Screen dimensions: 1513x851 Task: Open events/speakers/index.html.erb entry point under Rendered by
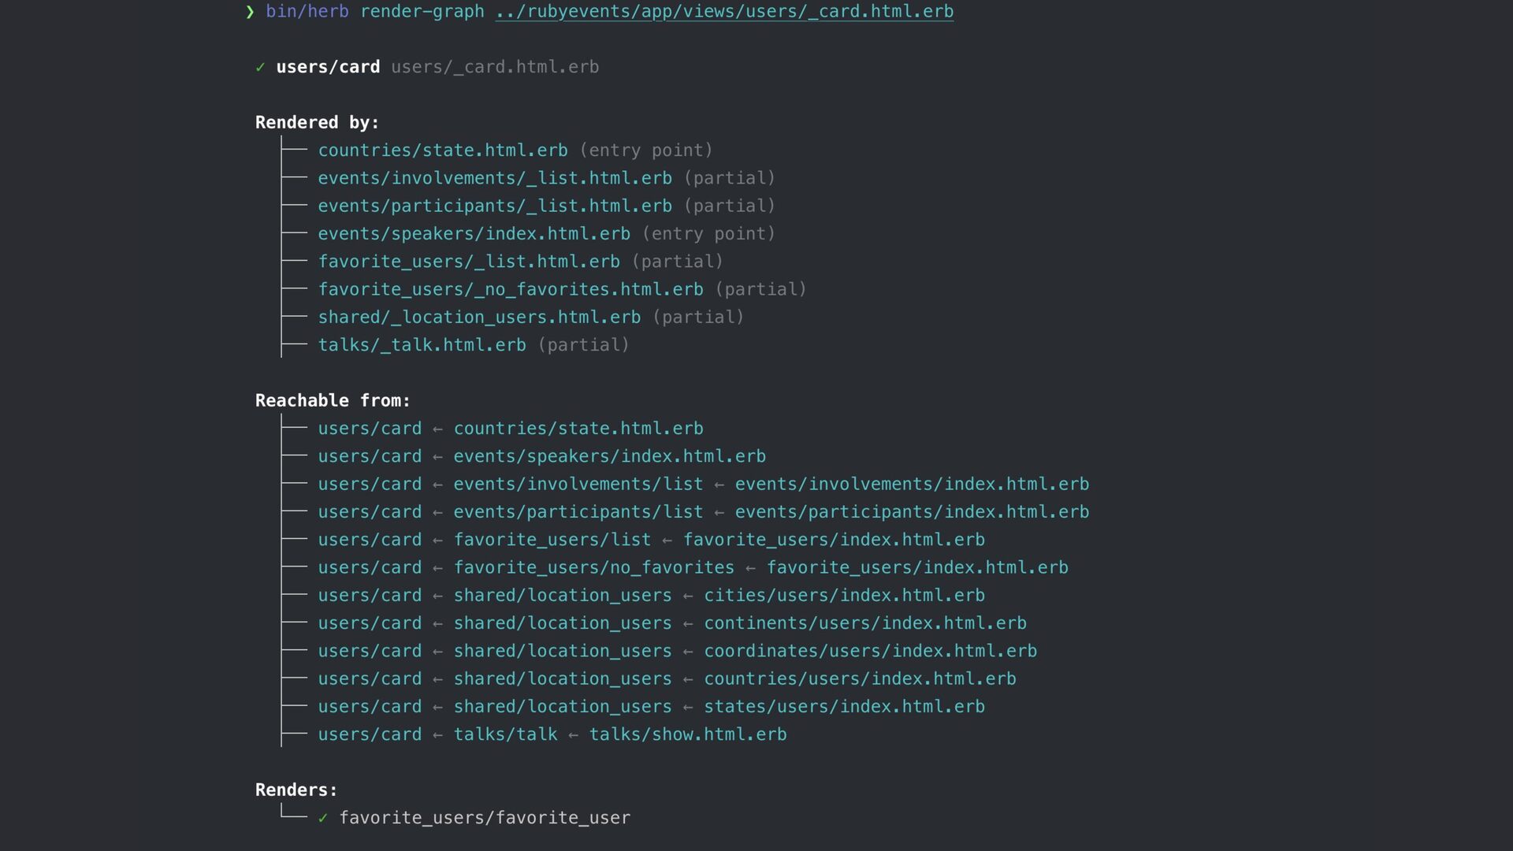click(474, 234)
